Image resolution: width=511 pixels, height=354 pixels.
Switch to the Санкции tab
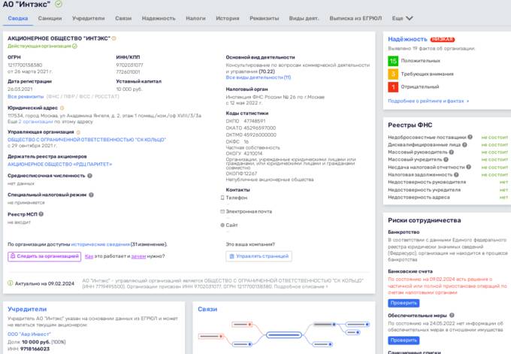pos(50,18)
